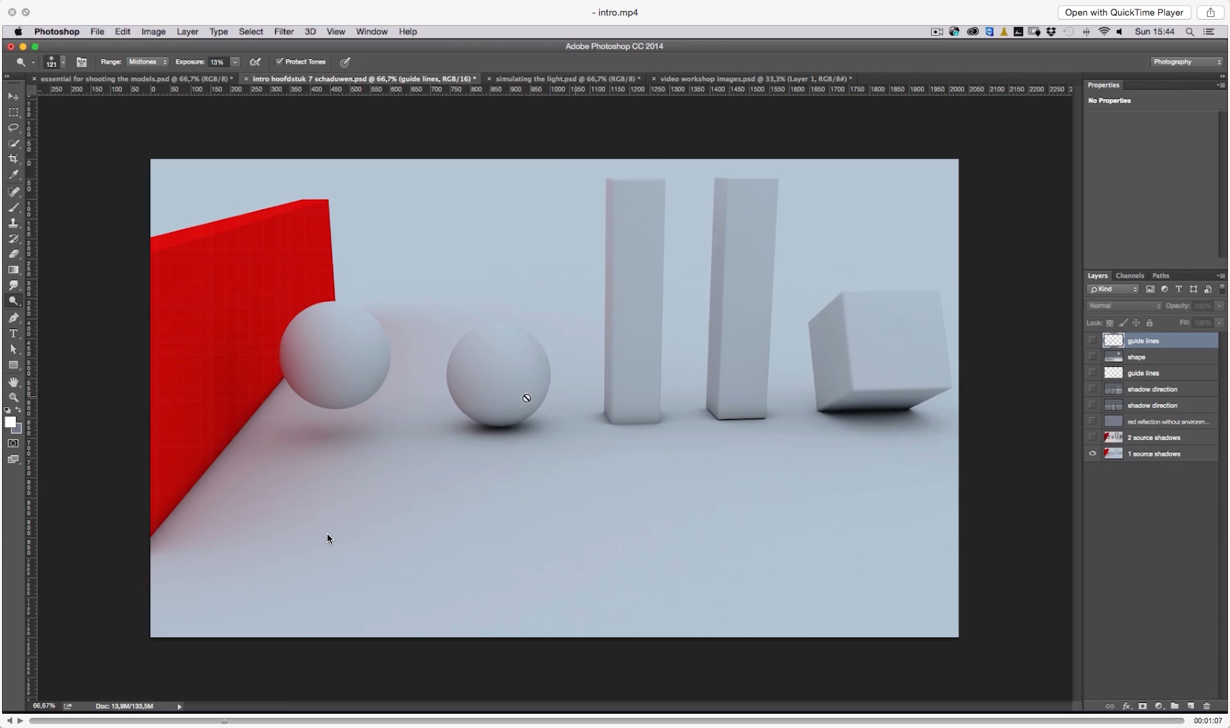The height and width of the screenshot is (728, 1230).
Task: Open the Fill dropdown arrow
Action: (x=1219, y=323)
